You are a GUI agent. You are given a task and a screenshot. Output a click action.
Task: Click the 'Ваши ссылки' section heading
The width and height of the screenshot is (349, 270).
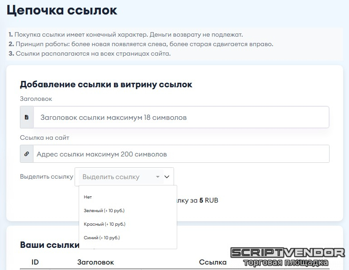tap(49, 245)
